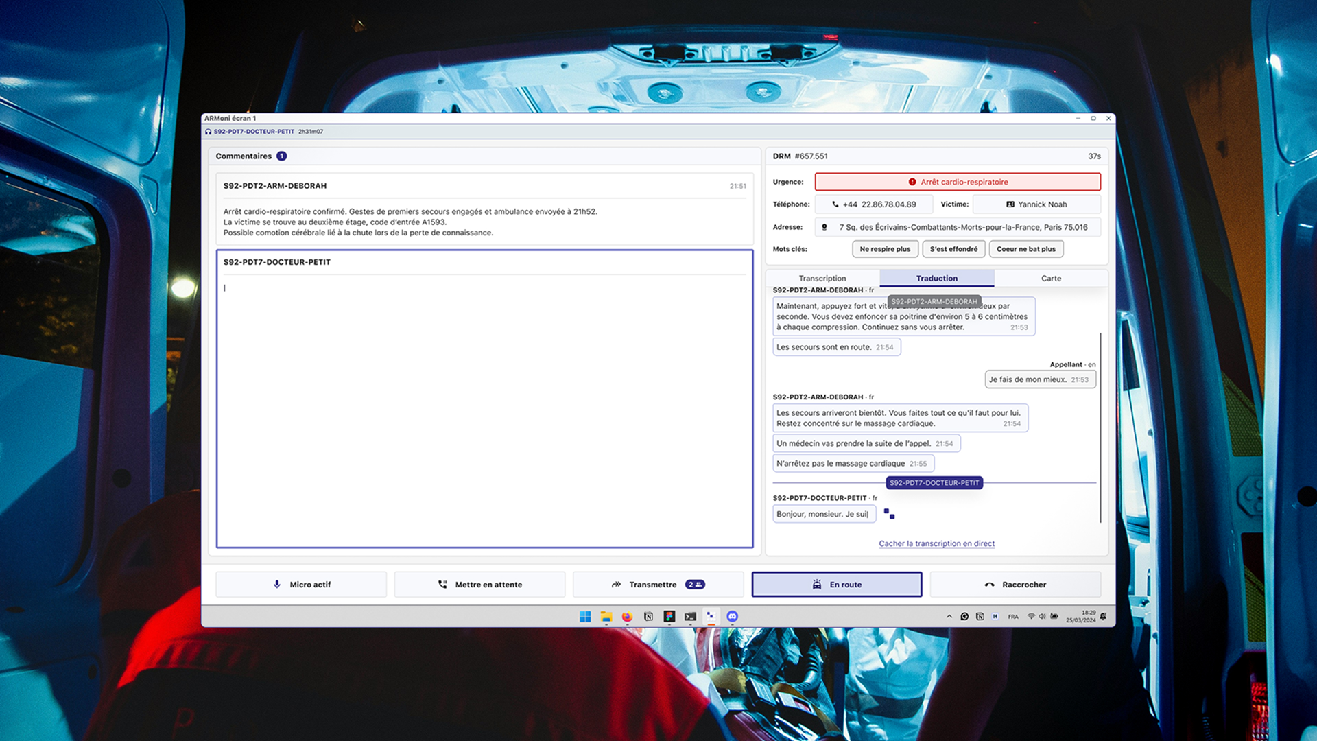Click the hang-up phone icon on Raccrocher
Screen dimensions: 1317x741
989,585
